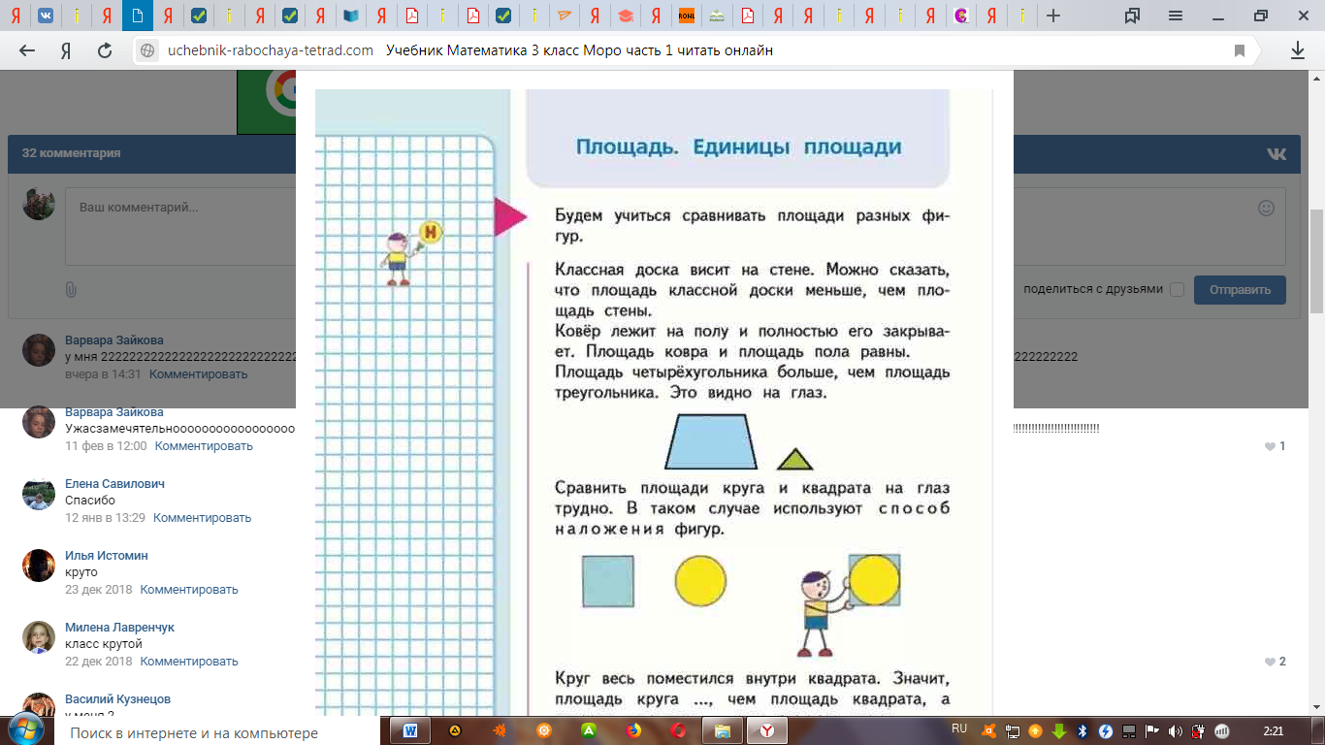Open Opera from the taskbar

(x=680, y=730)
